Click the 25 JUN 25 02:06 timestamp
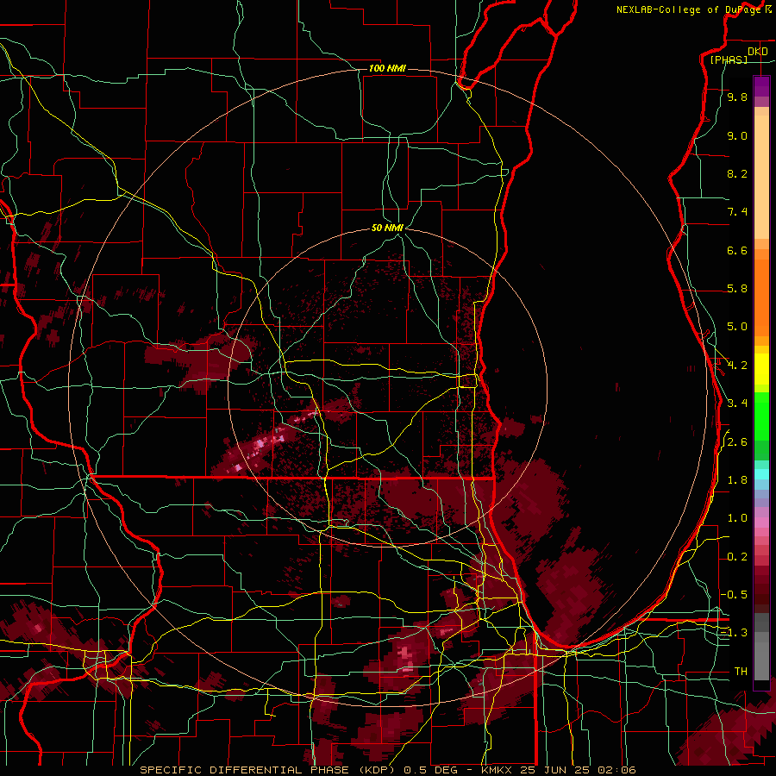The image size is (776, 776). (x=577, y=770)
